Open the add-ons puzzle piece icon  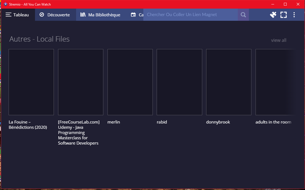(x=273, y=15)
